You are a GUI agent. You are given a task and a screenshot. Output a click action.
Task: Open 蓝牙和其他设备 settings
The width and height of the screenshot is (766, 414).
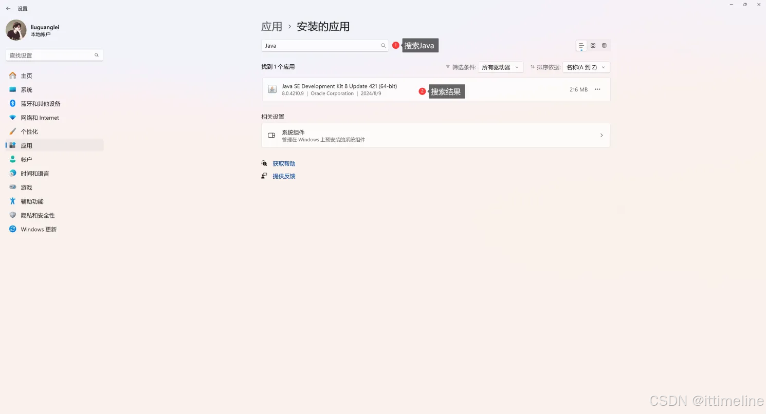(x=54, y=104)
